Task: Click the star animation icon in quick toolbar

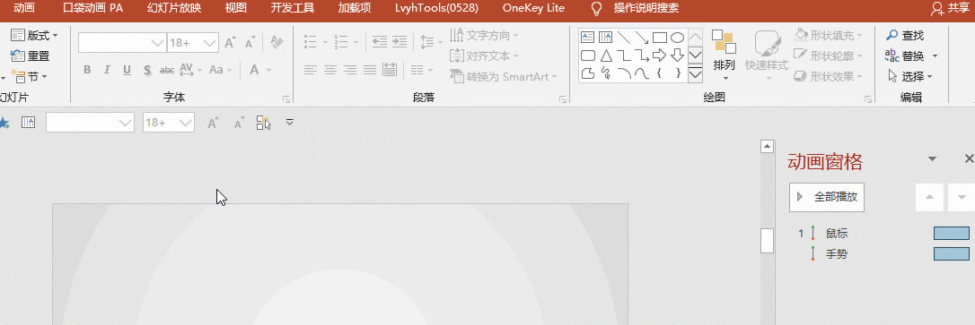Action: click(x=4, y=123)
